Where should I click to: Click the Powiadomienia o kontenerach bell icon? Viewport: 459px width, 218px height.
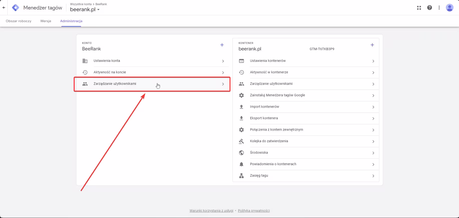[241, 164]
